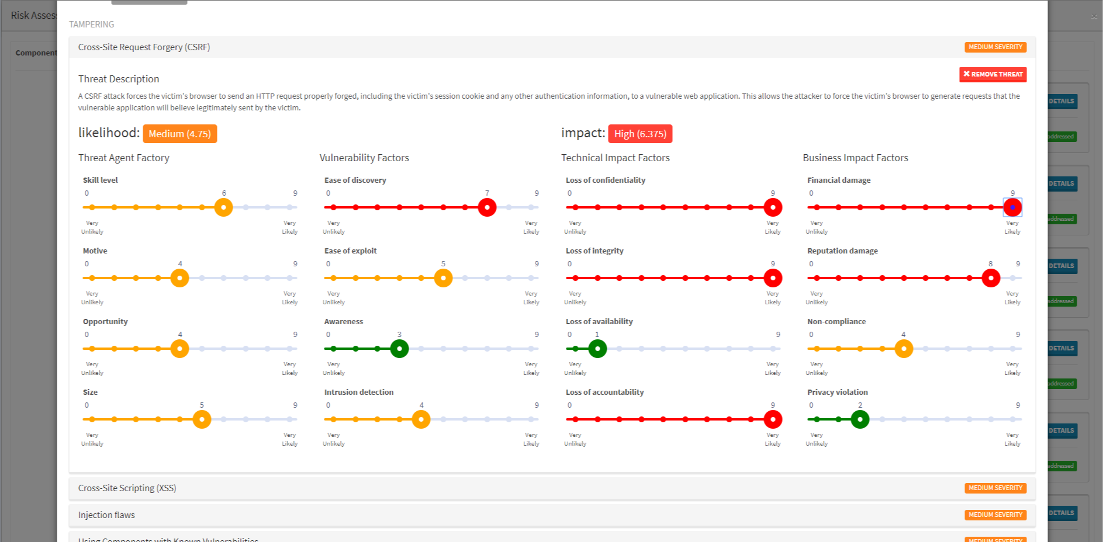This screenshot has width=1103, height=542.
Task: Click the Medium (4.75) likelihood badge
Action: pyautogui.click(x=179, y=134)
